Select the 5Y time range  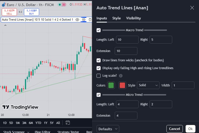[52, 123]
